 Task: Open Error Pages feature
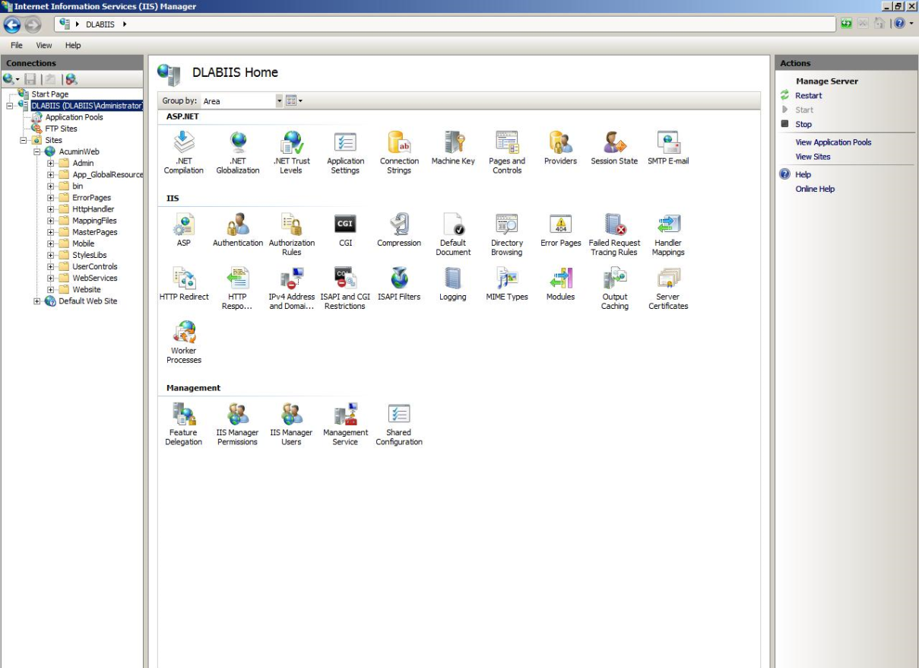point(561,230)
